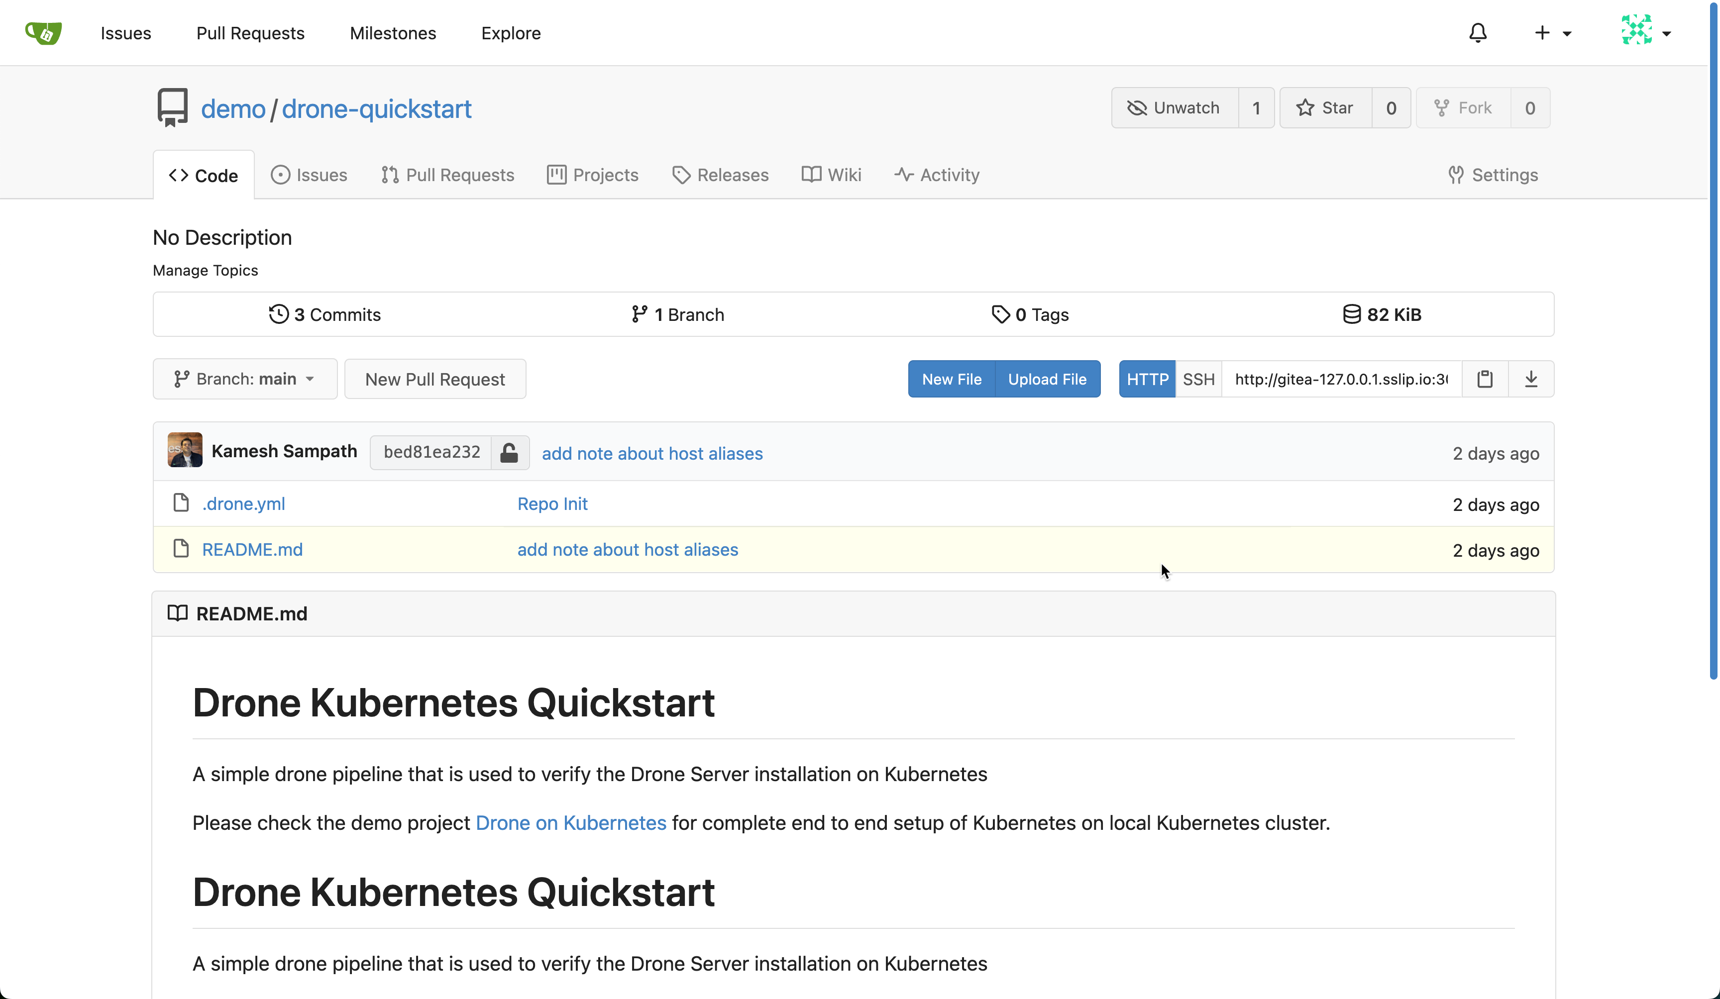Click the README.md row file icon
The width and height of the screenshot is (1720, 999).
tap(181, 549)
